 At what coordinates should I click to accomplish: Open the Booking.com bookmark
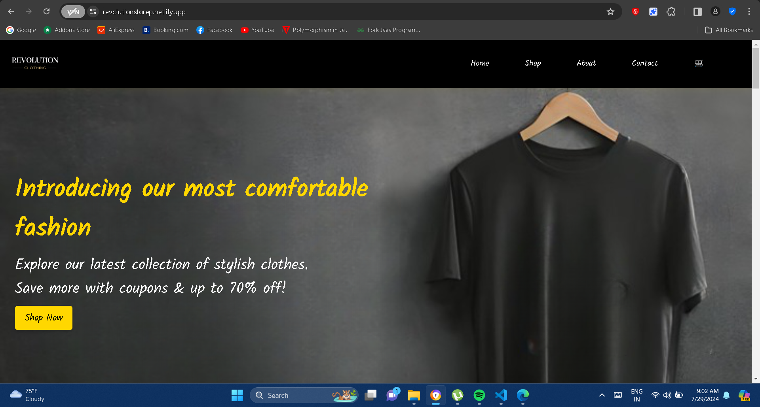click(165, 30)
